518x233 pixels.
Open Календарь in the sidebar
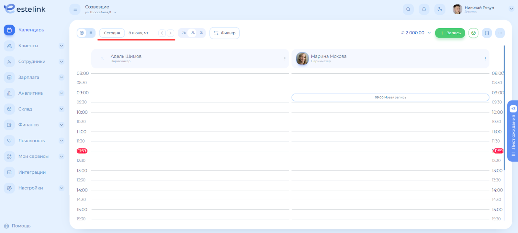coord(31,30)
